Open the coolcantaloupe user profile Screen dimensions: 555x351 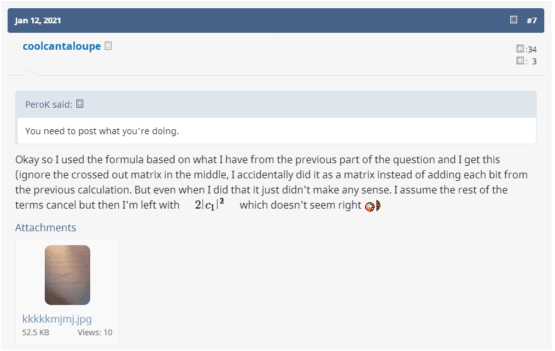click(61, 46)
